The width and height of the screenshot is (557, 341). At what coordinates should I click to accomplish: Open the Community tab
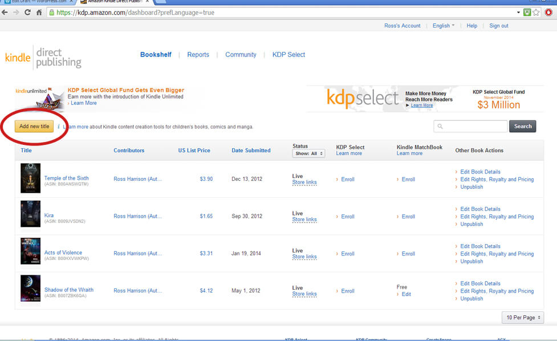tap(241, 55)
